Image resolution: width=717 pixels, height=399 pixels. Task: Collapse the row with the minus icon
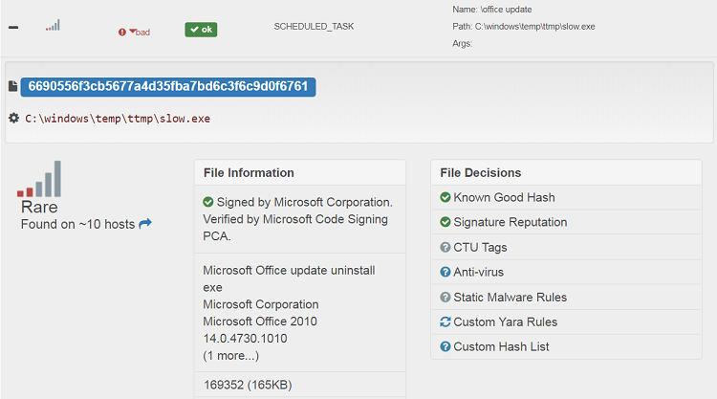(13, 28)
